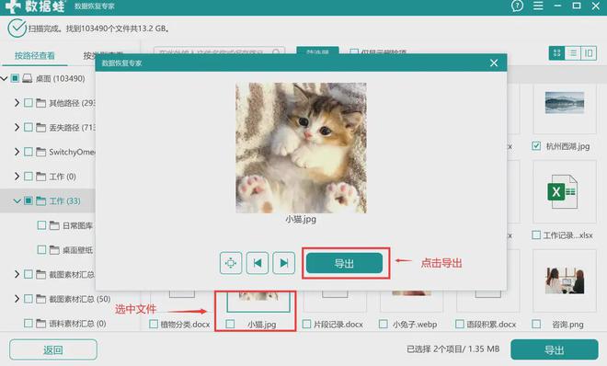This screenshot has width=607, height=366.
Task: Click the bottom-right 导出 button
Action: (554, 349)
